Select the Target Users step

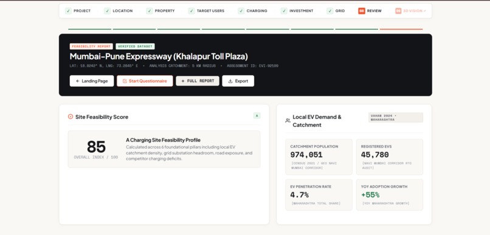point(207,11)
